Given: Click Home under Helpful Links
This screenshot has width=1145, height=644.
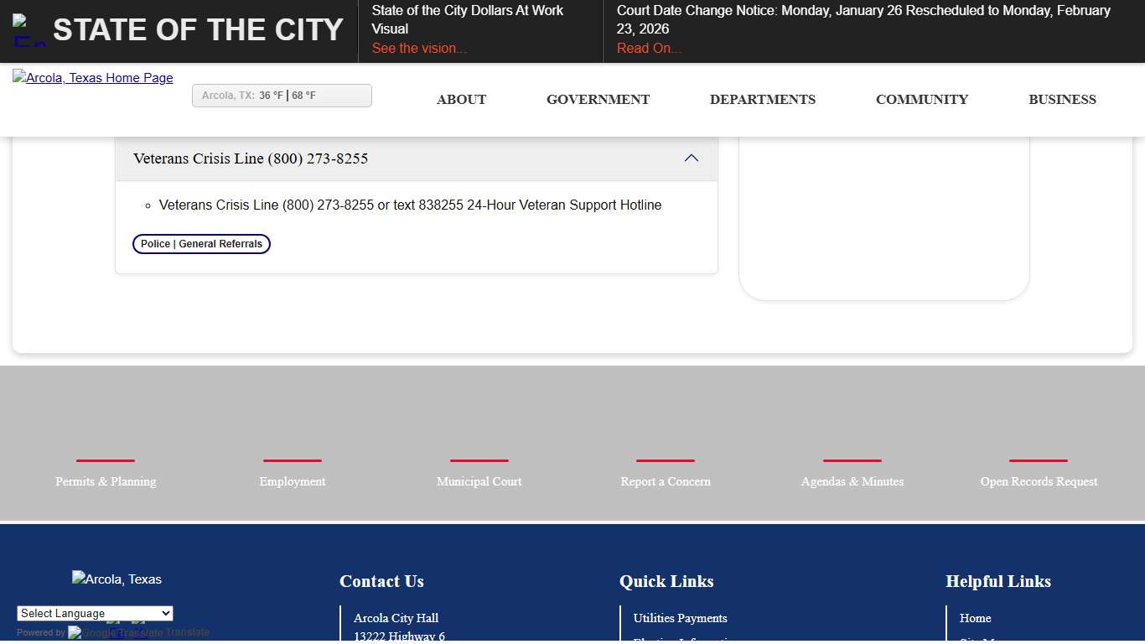Looking at the screenshot, I should [975, 618].
